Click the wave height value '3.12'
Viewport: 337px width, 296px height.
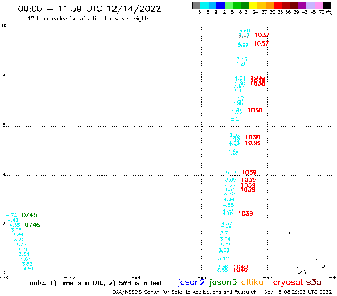coord(223,259)
